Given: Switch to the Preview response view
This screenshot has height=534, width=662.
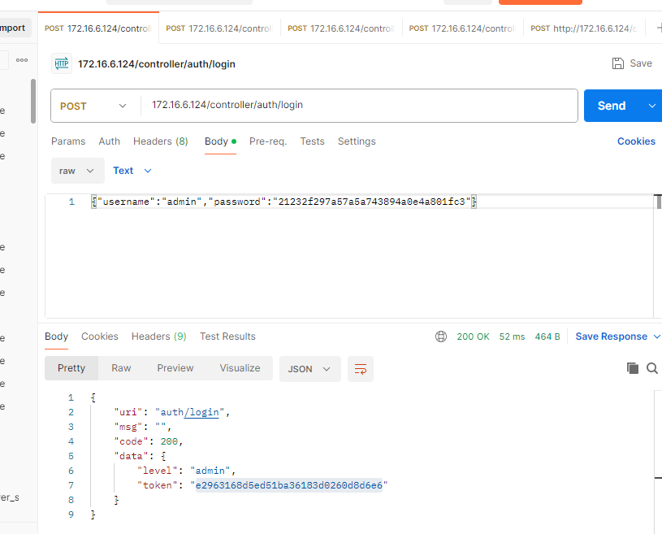Looking at the screenshot, I should (175, 368).
